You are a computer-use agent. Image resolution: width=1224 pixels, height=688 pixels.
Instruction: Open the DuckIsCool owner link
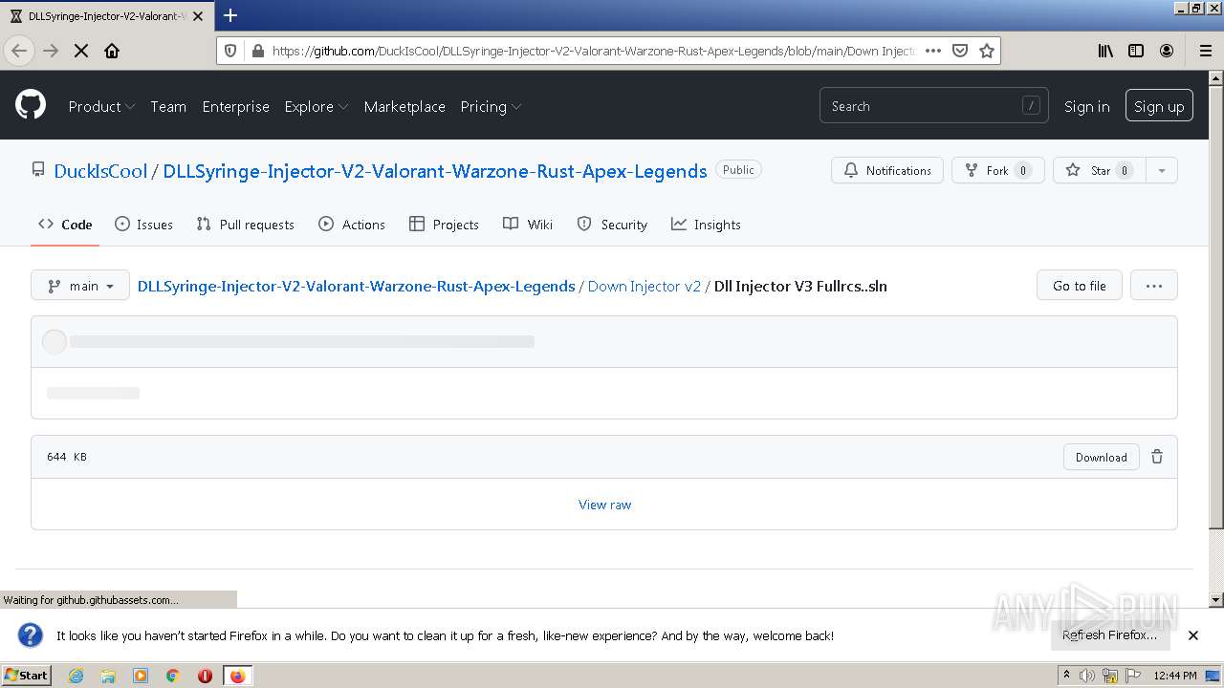pyautogui.click(x=100, y=171)
